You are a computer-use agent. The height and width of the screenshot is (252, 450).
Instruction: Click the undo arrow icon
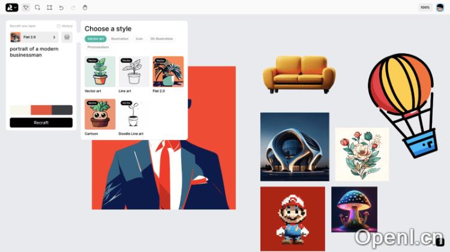pyautogui.click(x=61, y=8)
